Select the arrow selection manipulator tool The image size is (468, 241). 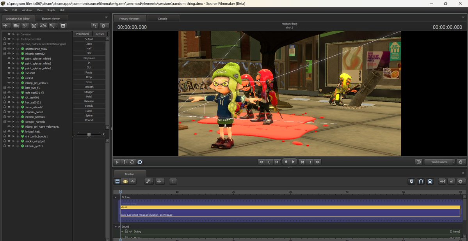(x=117, y=162)
